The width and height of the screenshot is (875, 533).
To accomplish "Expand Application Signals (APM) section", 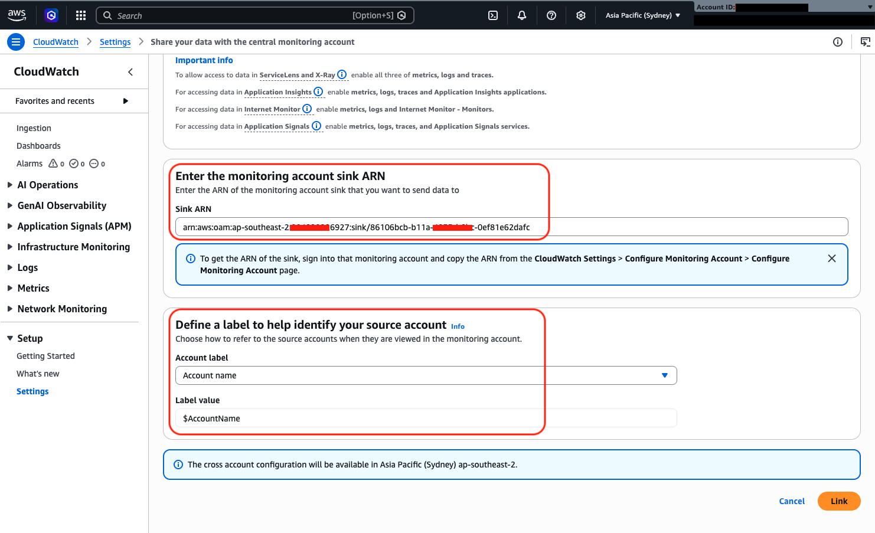I will [x=10, y=226].
